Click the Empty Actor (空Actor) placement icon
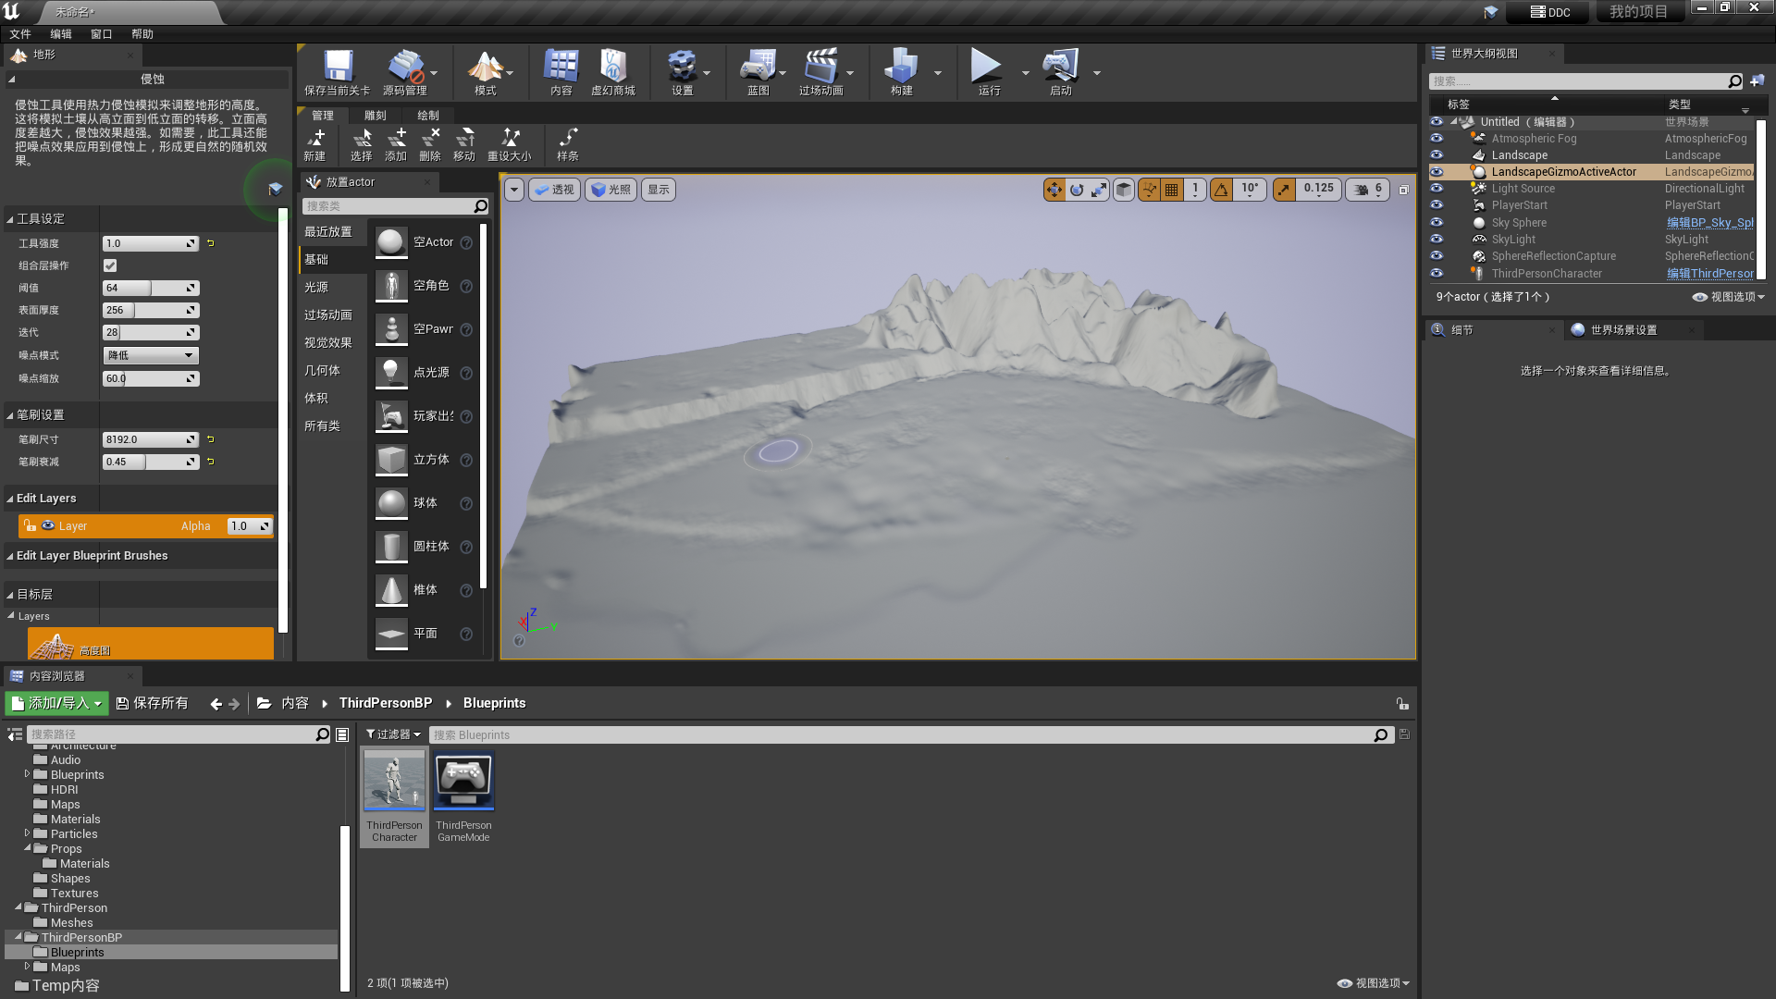Image resolution: width=1776 pixels, height=999 pixels. point(391,242)
